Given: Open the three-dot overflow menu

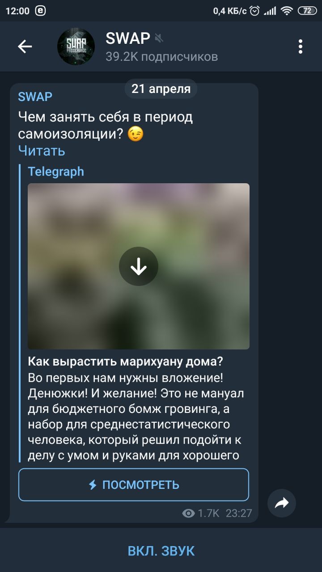Looking at the screenshot, I should pyautogui.click(x=301, y=46).
